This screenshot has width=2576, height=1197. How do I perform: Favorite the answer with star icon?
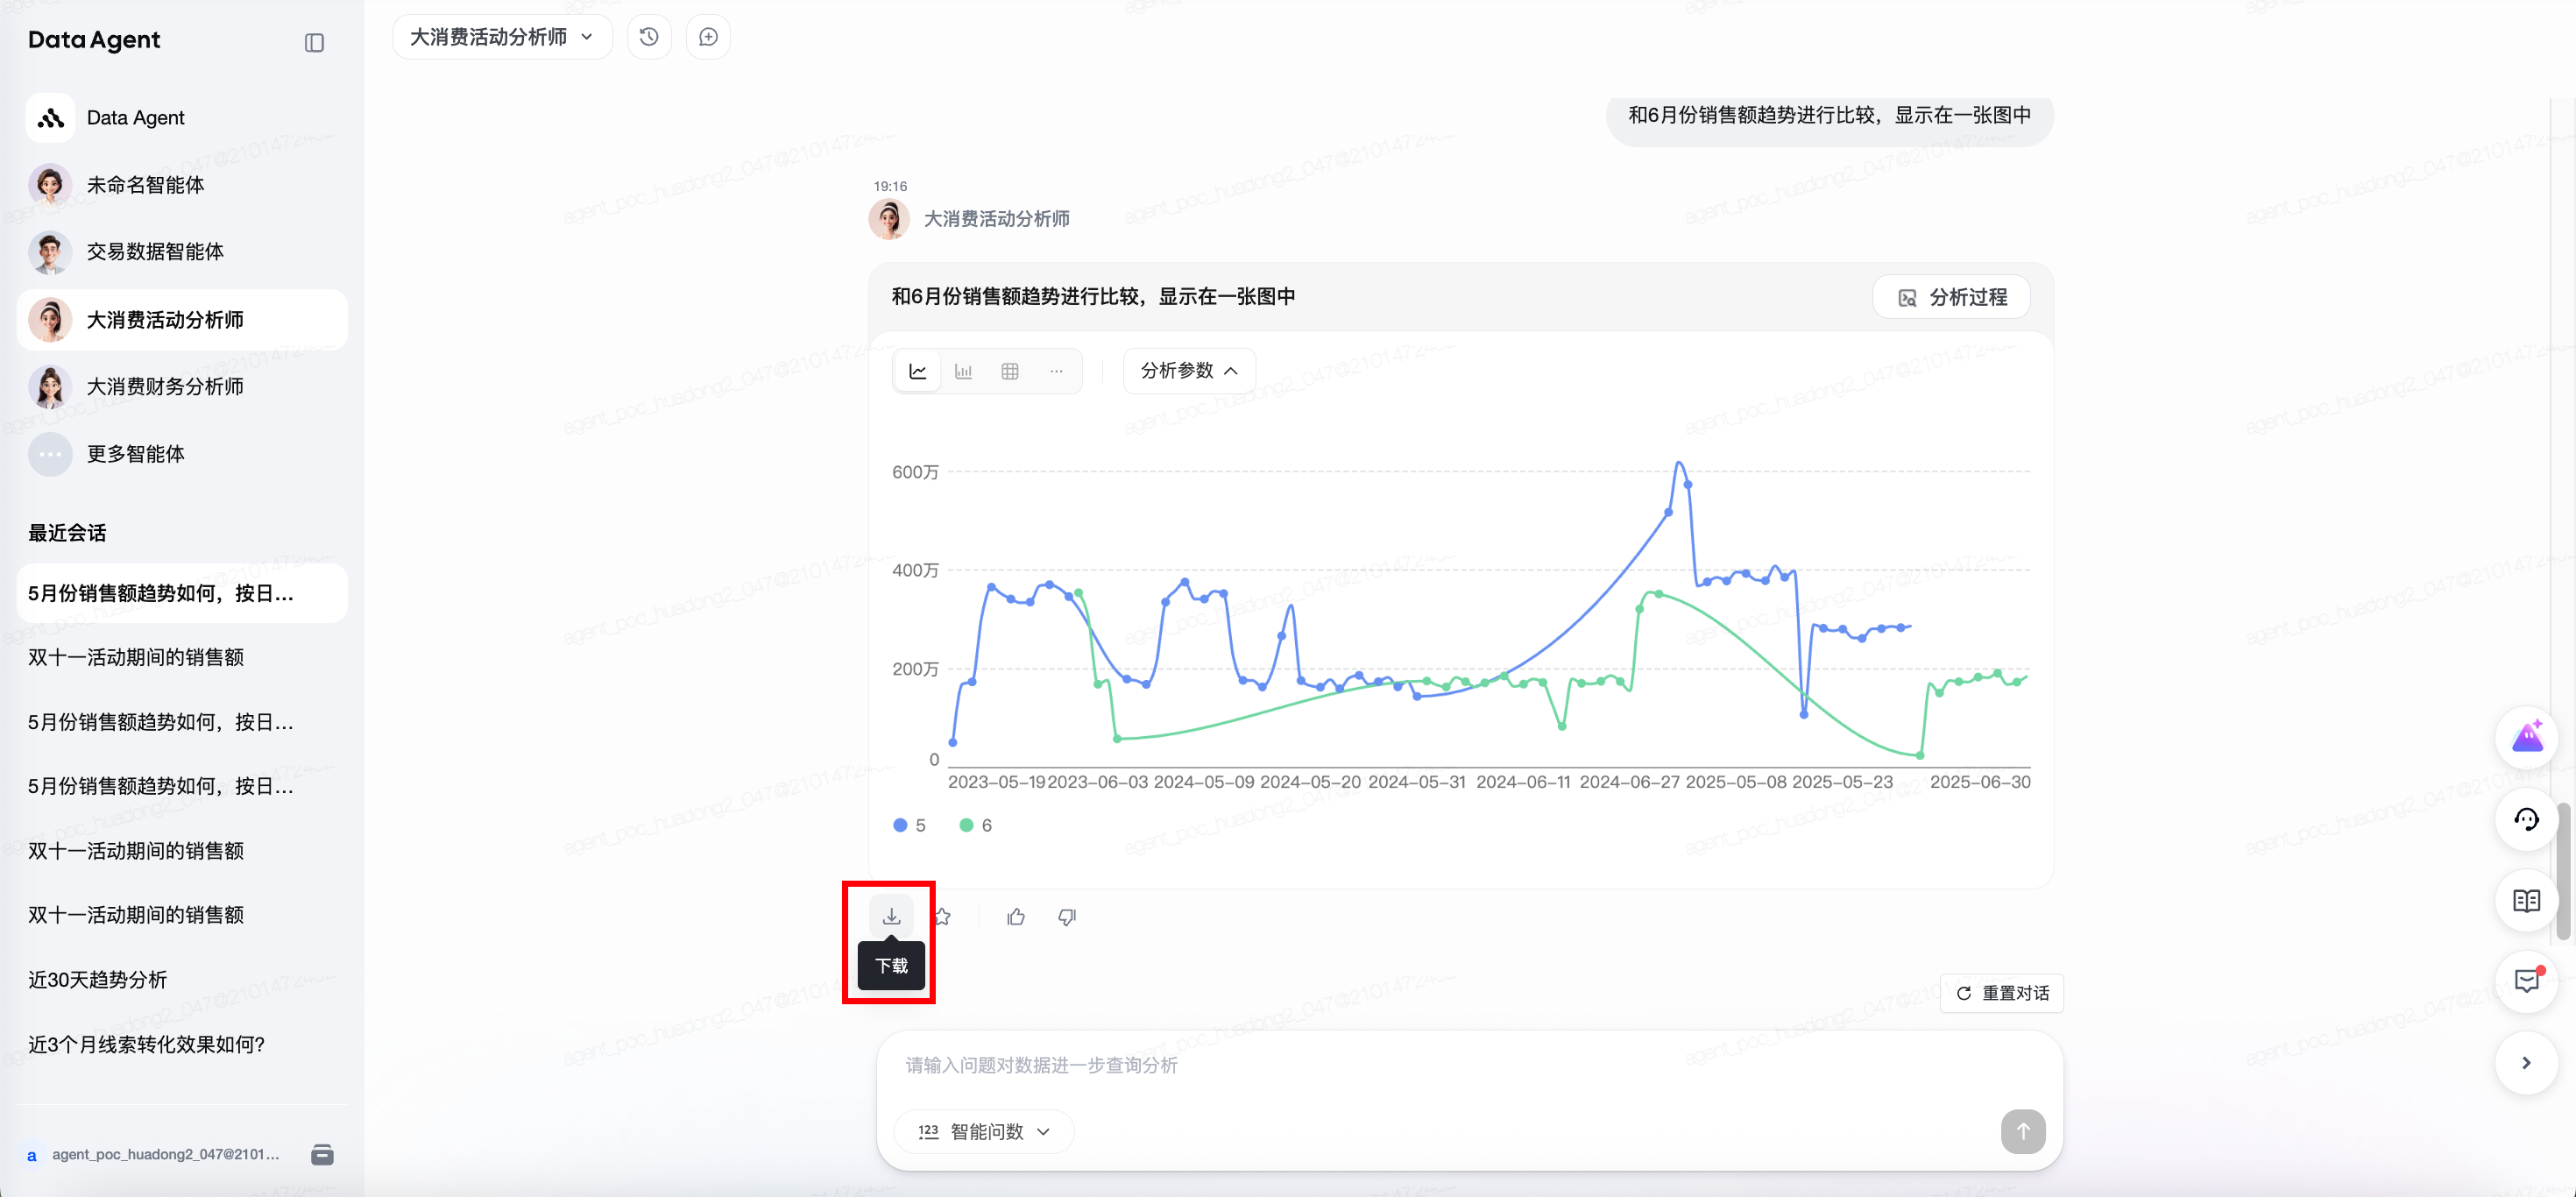(x=942, y=916)
